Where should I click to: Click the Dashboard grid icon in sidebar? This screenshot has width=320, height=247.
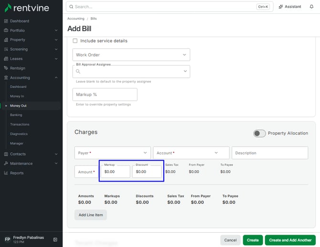tap(6, 21)
